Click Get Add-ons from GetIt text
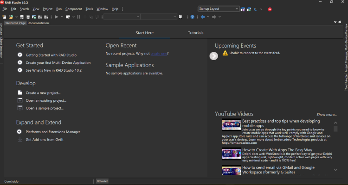 tap(45, 140)
